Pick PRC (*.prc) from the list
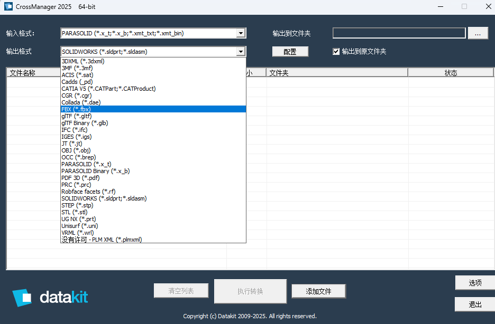 click(x=153, y=185)
